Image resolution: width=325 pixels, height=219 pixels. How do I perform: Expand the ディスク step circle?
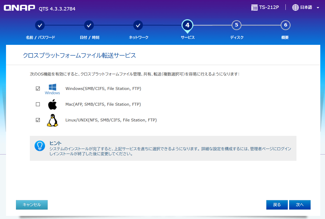tap(236, 25)
